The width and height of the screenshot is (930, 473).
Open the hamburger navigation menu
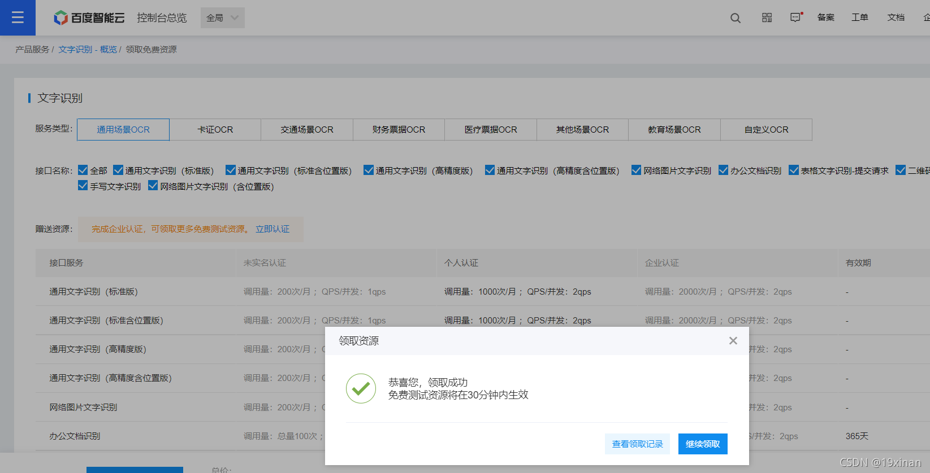(x=18, y=17)
